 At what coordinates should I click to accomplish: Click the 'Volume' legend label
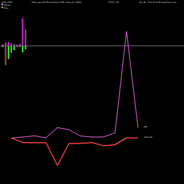click(7, 5)
